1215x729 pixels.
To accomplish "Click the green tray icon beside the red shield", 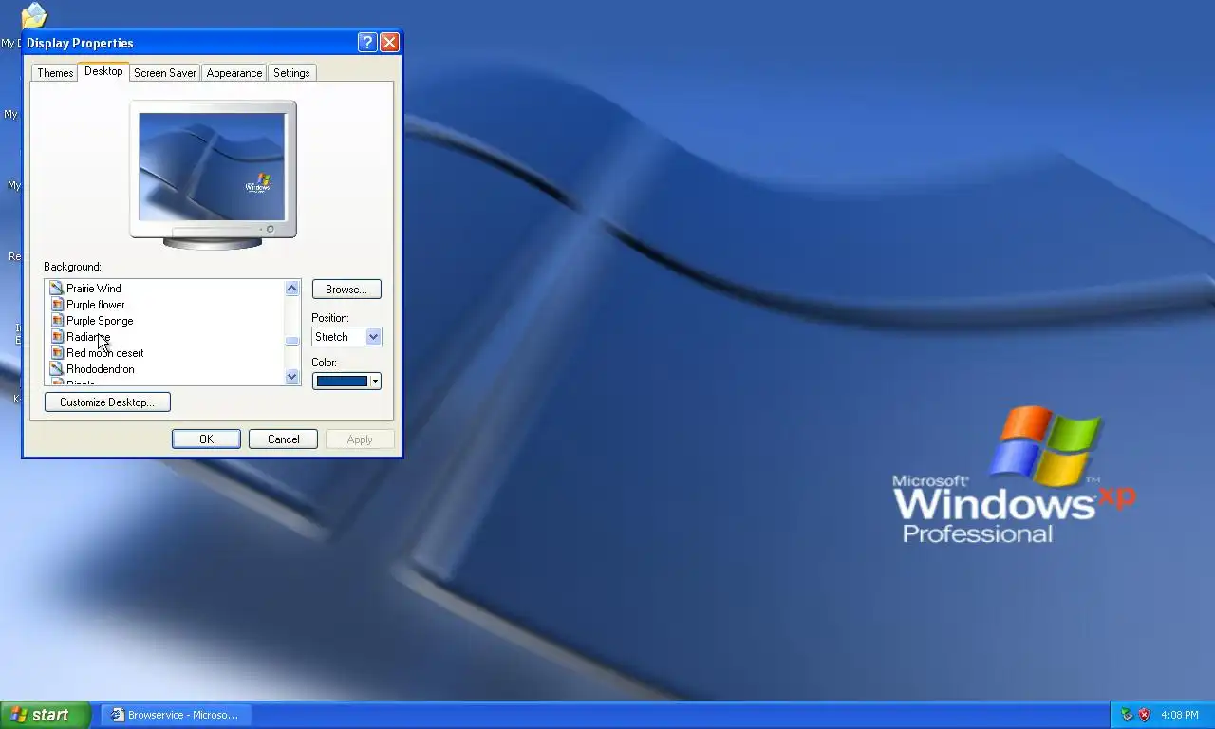I will [x=1127, y=715].
